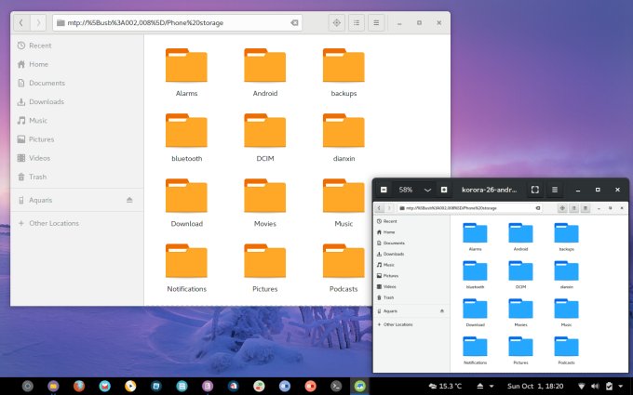Open the image viewer menu button

point(554,190)
